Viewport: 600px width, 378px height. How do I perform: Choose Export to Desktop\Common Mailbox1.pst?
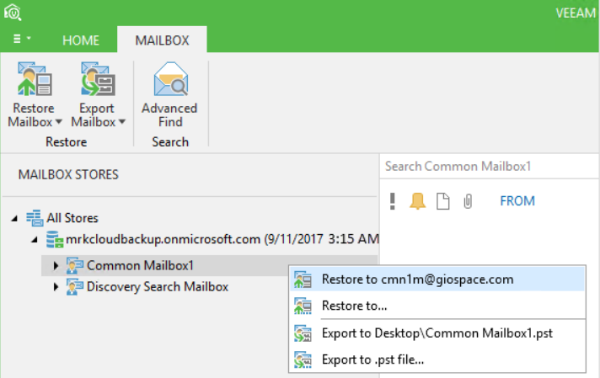437,333
